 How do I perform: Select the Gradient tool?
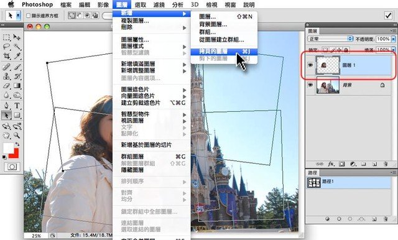(17, 86)
